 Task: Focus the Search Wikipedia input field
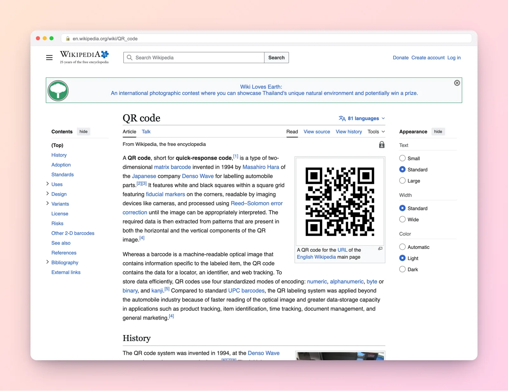194,57
